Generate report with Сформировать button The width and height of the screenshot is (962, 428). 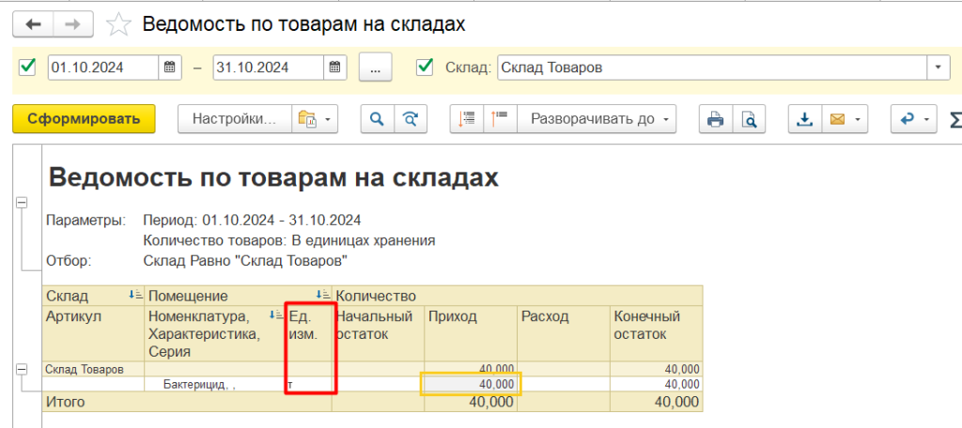tap(84, 118)
